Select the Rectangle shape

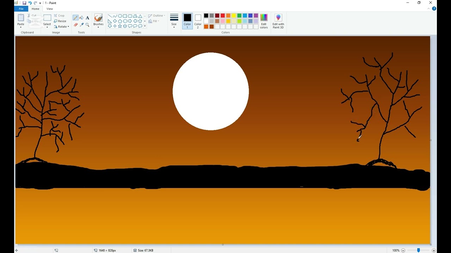125,16
